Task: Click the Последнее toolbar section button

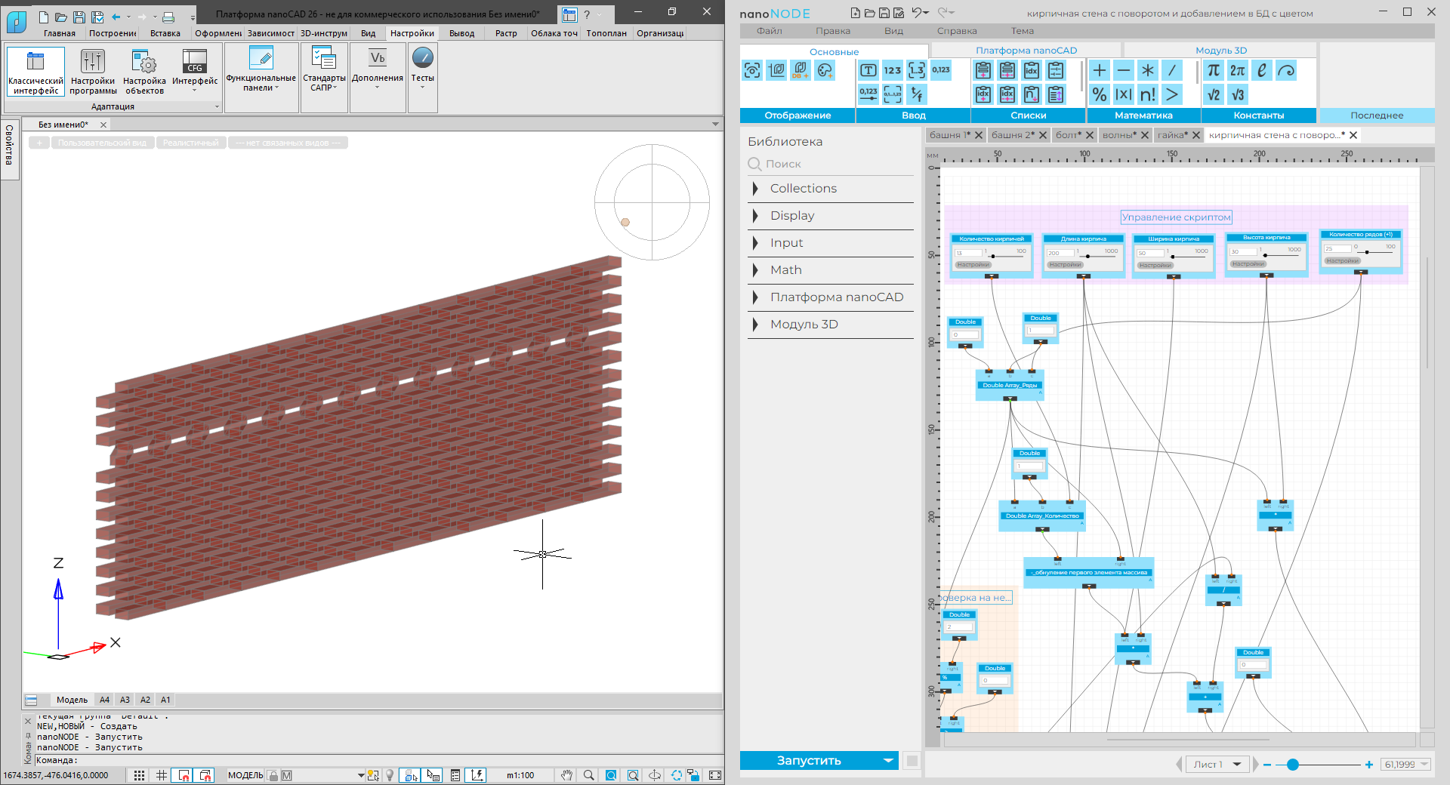Action: point(1376,115)
